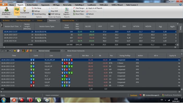Switch to Sessions by Day report tab
Viewport: 183px width, 107px height.
(x=68, y=20)
